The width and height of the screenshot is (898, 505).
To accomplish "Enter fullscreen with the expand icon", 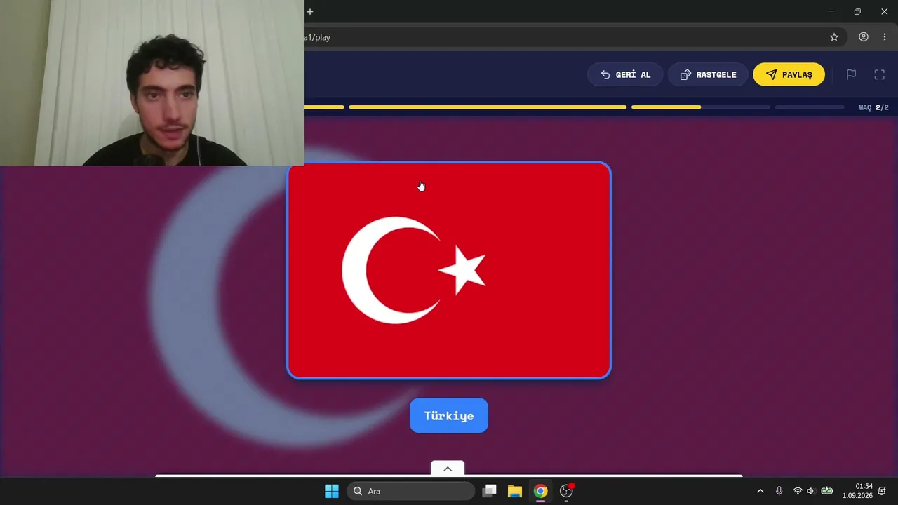I will [x=879, y=74].
